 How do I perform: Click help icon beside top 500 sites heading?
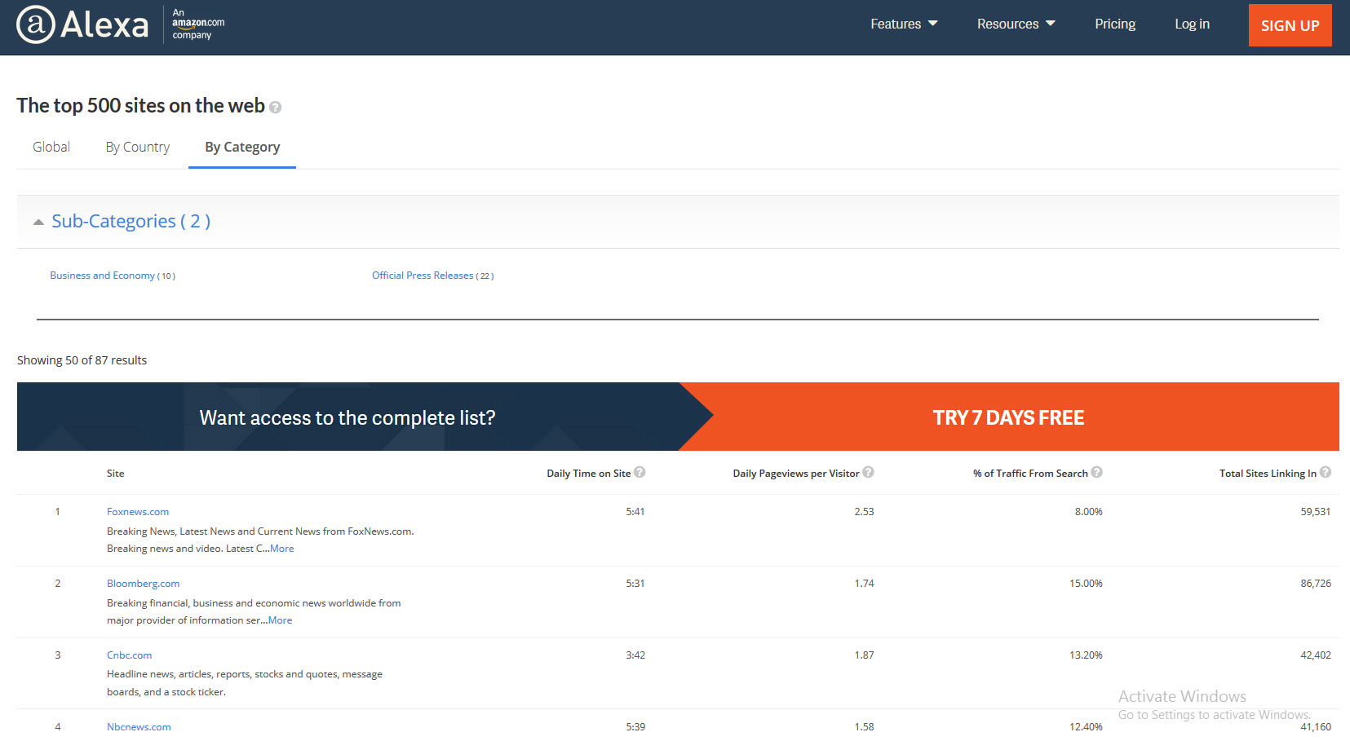pos(276,108)
